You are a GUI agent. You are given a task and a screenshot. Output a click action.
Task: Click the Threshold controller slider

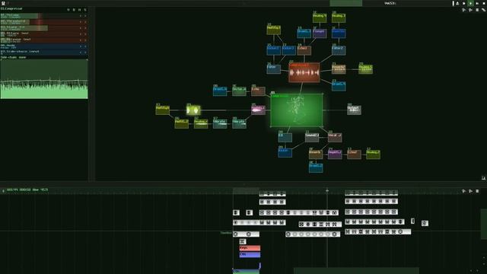tap(44, 22)
